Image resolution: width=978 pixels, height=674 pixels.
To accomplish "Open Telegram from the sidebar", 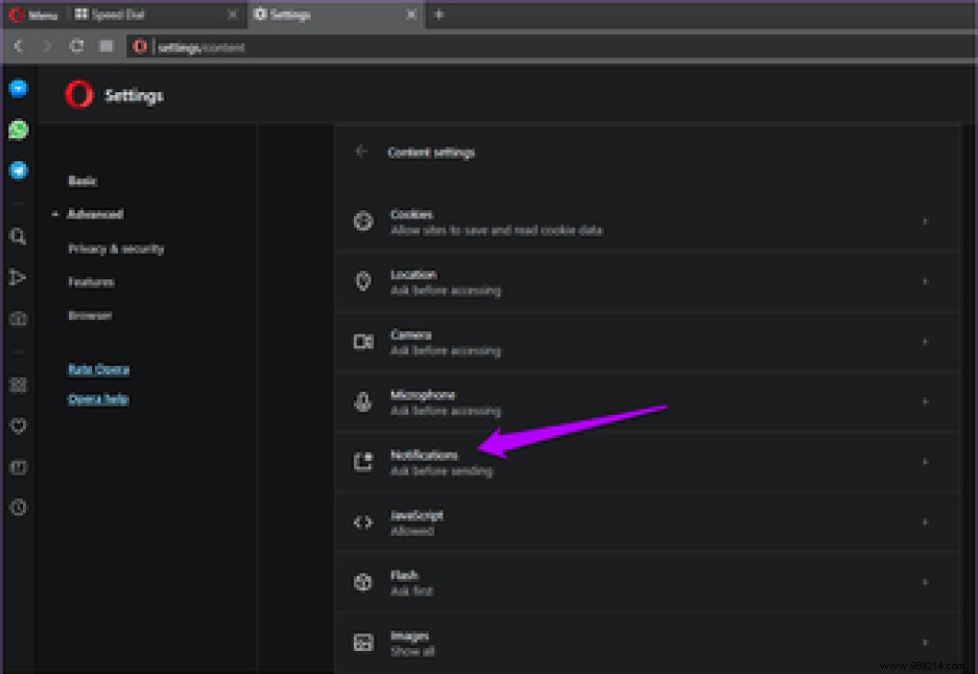I will pyautogui.click(x=18, y=171).
